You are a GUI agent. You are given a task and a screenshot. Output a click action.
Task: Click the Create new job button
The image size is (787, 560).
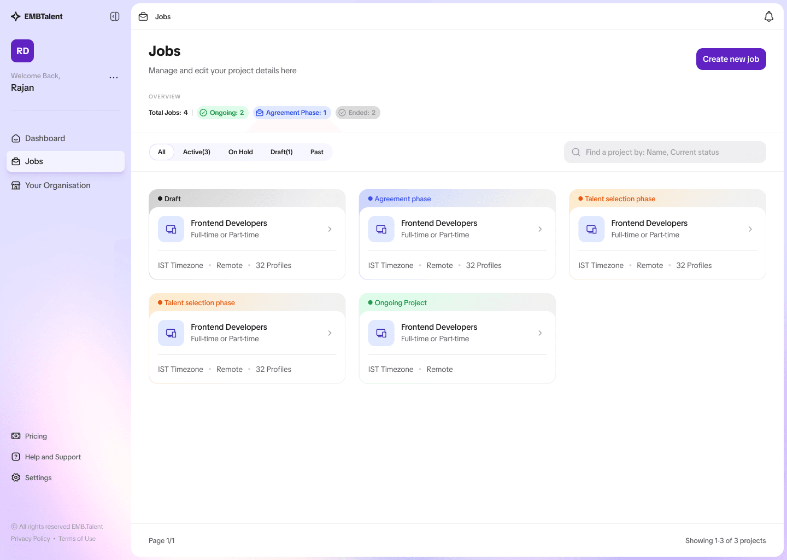731,59
